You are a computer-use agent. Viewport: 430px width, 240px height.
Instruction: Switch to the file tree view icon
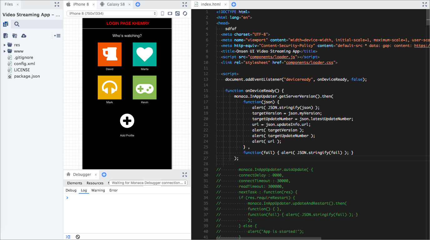point(5,24)
